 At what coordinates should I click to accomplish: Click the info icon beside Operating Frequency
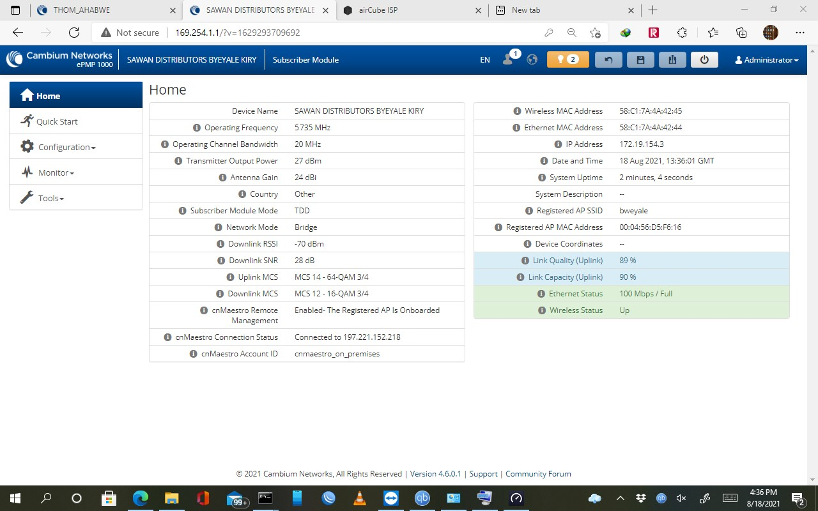[x=197, y=128]
